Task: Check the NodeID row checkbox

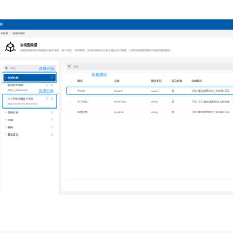Action: pos(70,91)
